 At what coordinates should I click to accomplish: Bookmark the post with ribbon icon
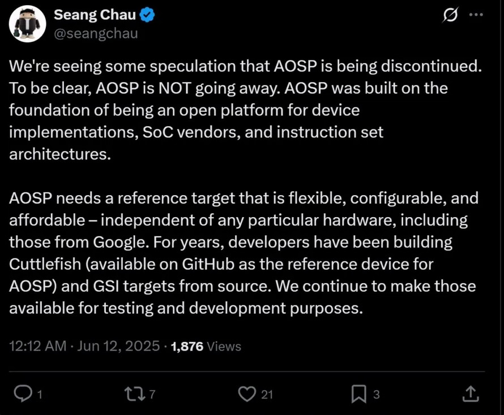358,394
